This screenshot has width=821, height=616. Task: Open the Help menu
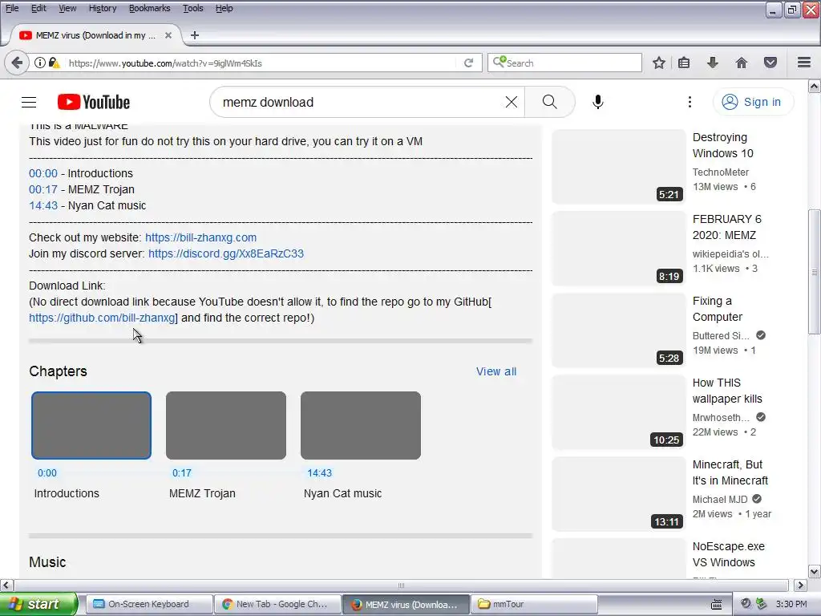(224, 8)
